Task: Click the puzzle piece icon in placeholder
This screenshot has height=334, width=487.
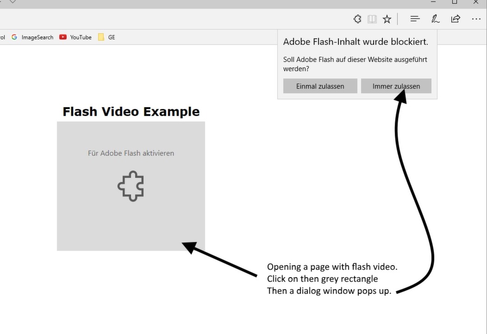Action: [131, 186]
